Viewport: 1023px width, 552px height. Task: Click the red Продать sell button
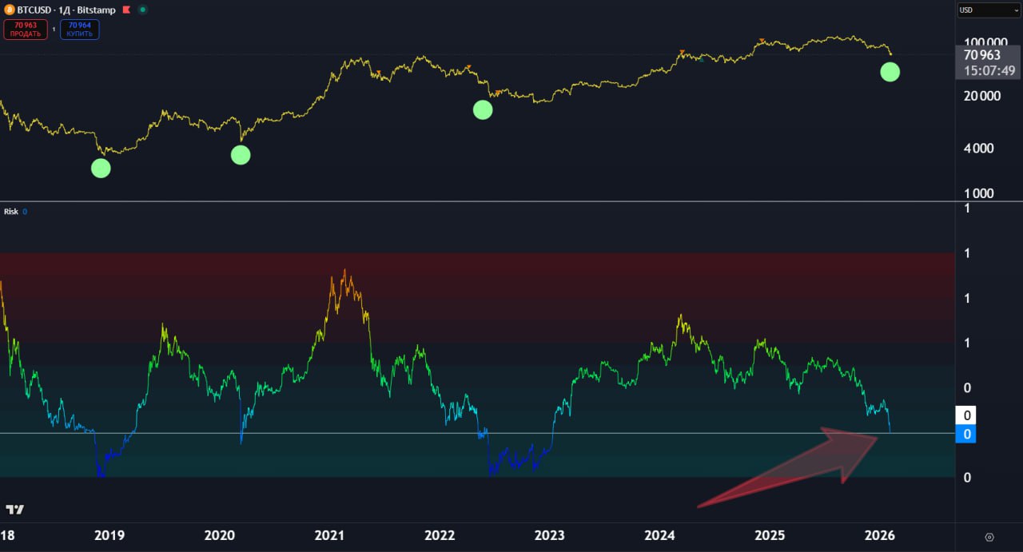coord(26,30)
